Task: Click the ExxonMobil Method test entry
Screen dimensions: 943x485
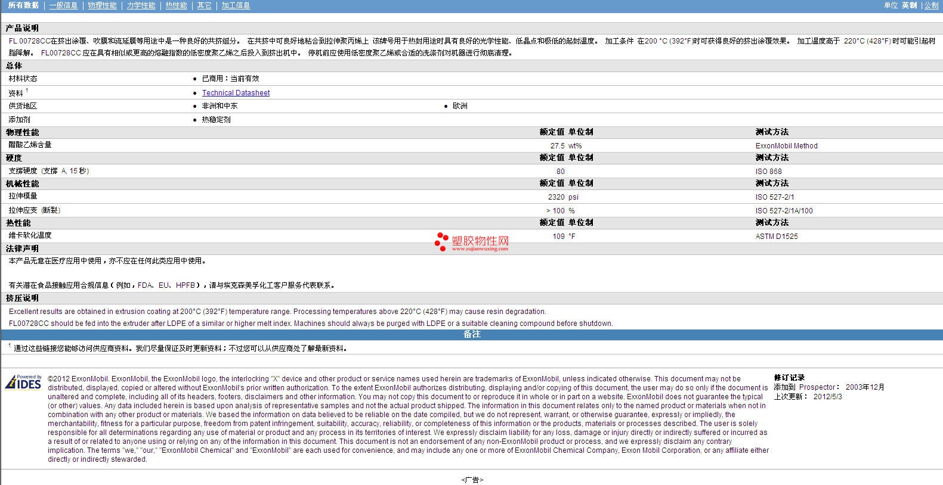Action: (x=787, y=146)
